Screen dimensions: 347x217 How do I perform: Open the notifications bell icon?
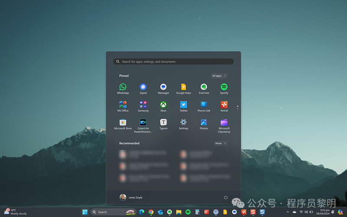333,212
